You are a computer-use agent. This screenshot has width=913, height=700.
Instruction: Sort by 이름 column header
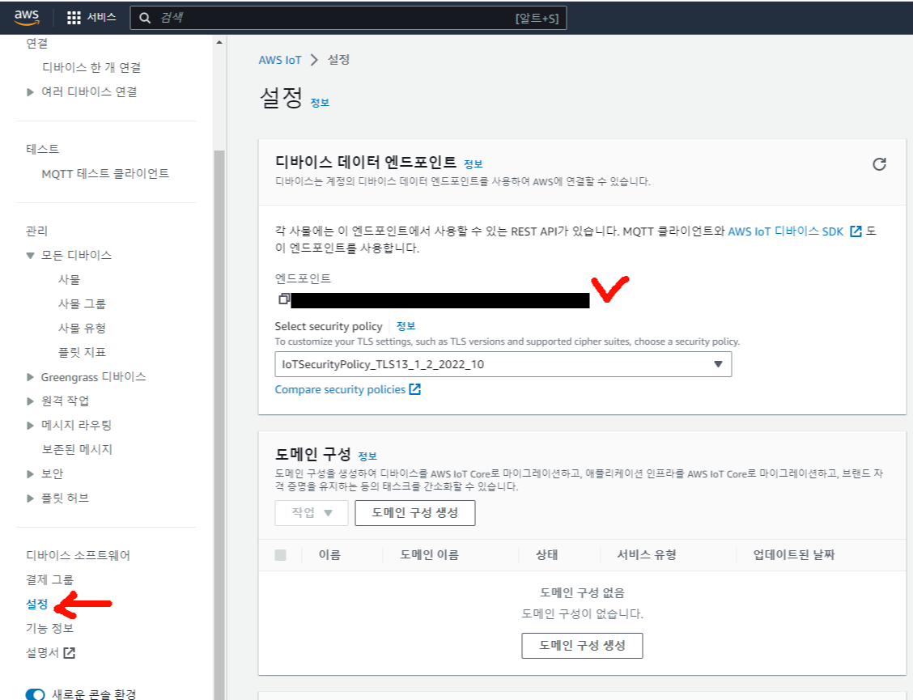[x=329, y=555]
